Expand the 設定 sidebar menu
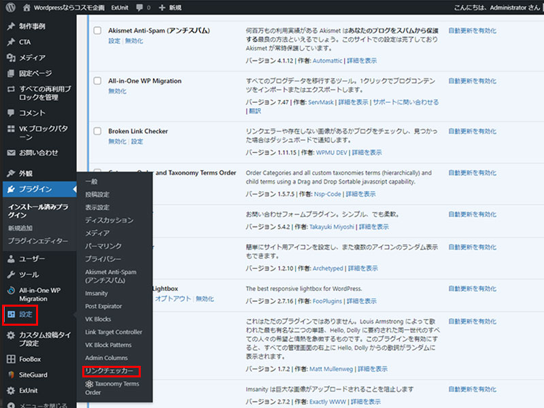The height and width of the screenshot is (408, 544). click(x=26, y=315)
